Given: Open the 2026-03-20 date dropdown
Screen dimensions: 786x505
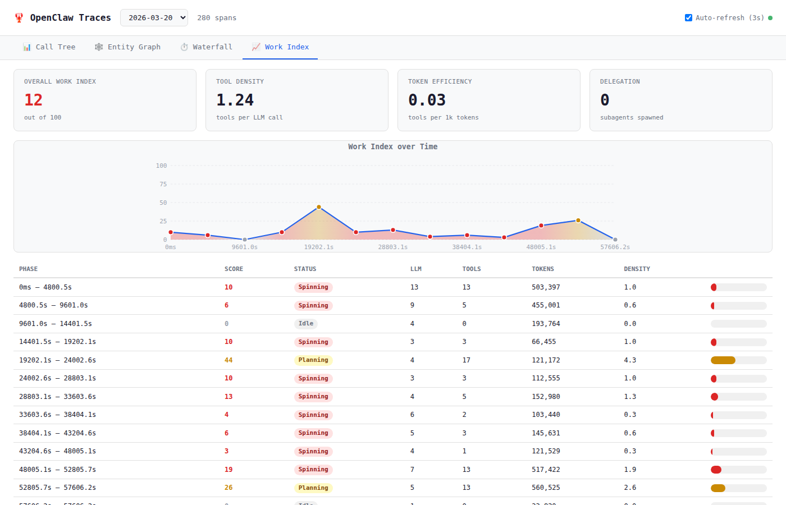Looking at the screenshot, I should (x=154, y=18).
